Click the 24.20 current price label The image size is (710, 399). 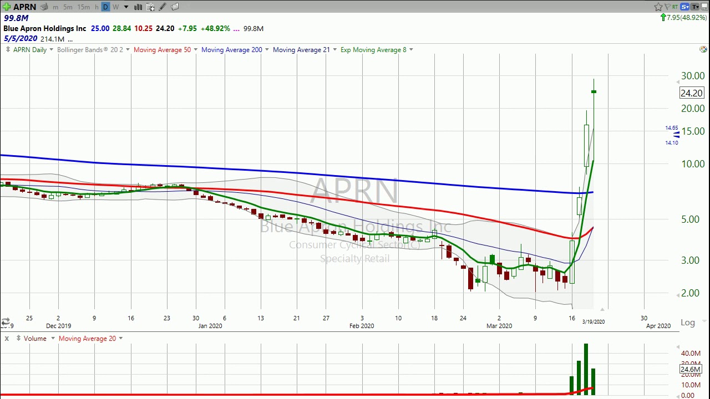[x=691, y=93]
